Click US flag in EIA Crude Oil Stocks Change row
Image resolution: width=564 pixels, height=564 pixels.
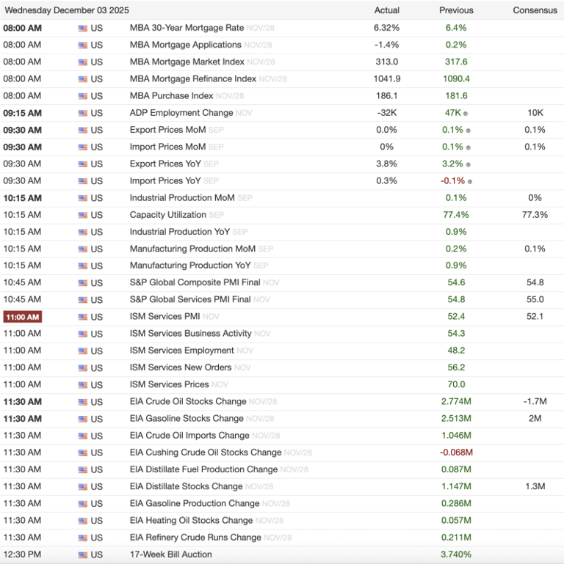(83, 402)
